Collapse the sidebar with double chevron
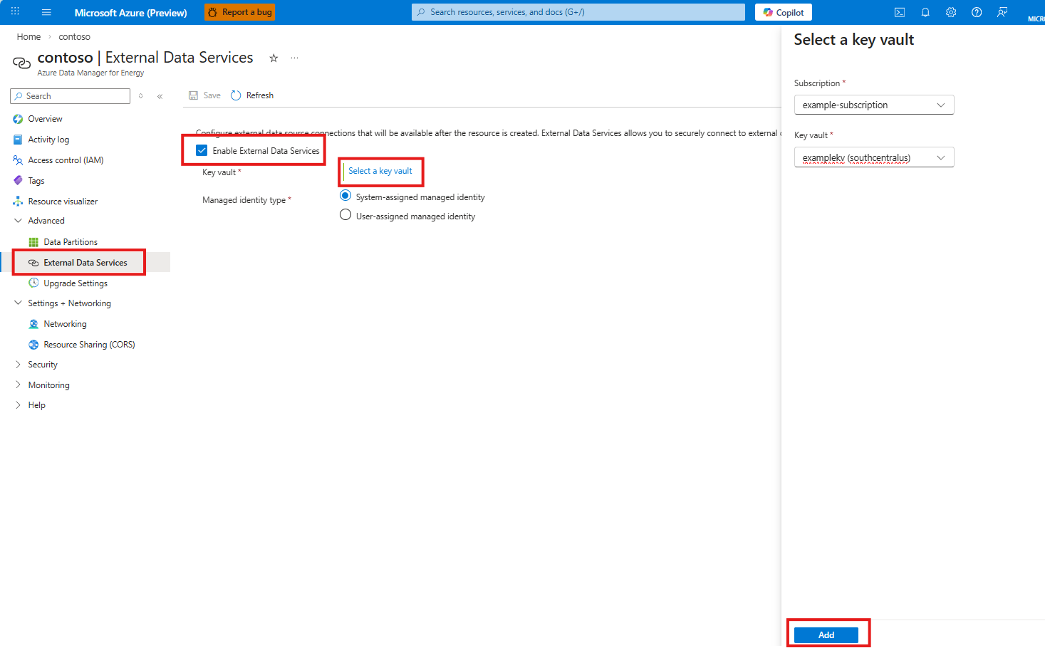1045x648 pixels. point(160,96)
